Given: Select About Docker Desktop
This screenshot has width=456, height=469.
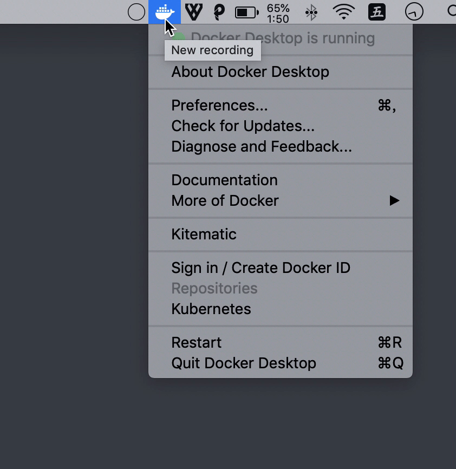Looking at the screenshot, I should pyautogui.click(x=281, y=72).
